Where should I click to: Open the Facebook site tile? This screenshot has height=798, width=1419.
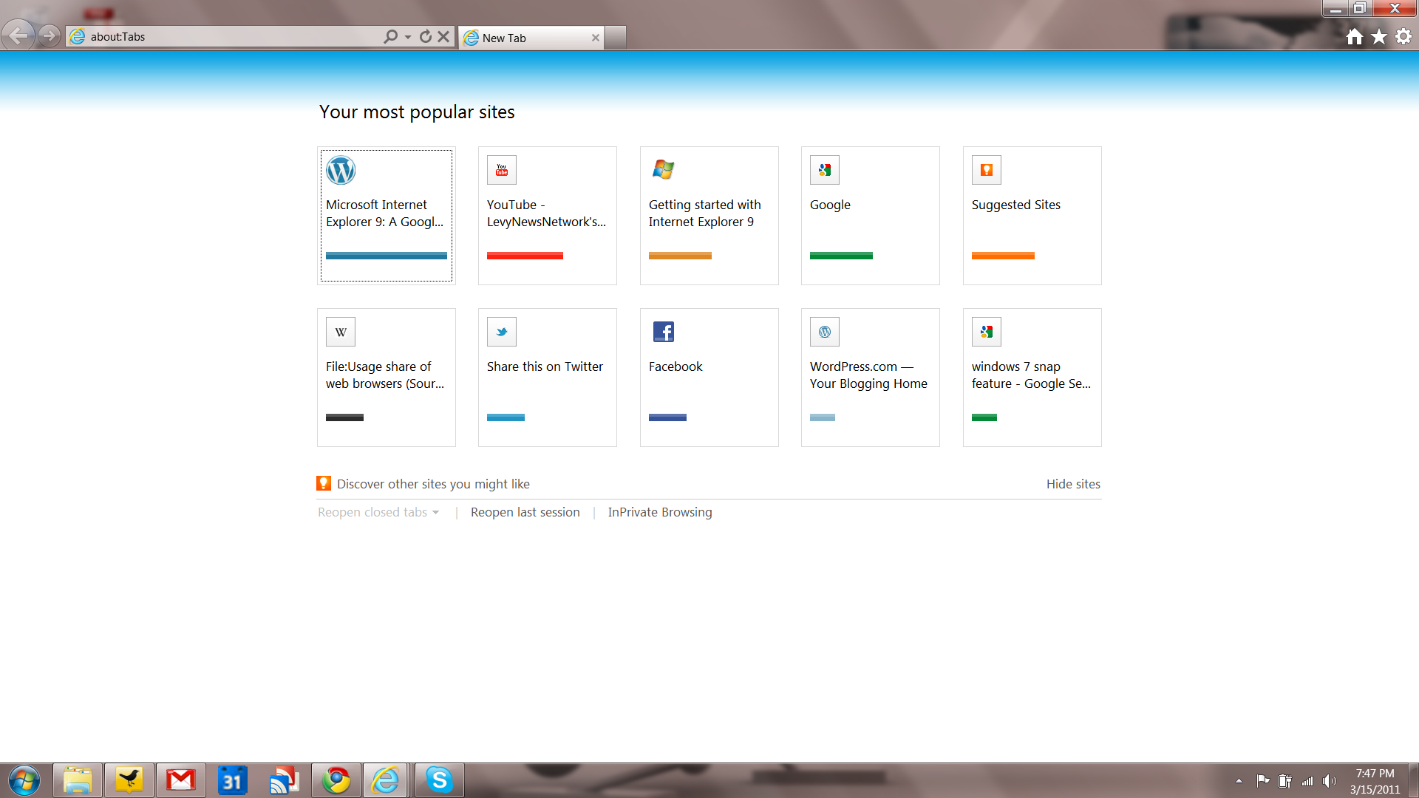click(709, 377)
